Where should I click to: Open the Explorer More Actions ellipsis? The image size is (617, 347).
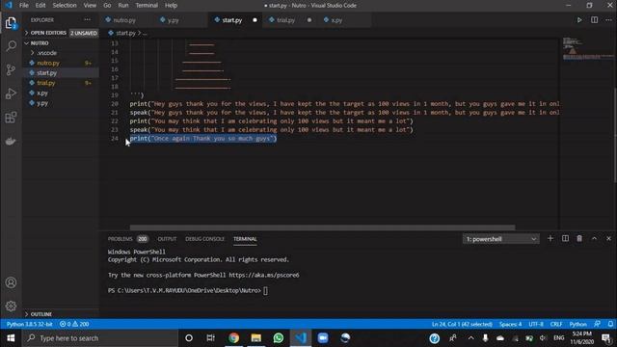(87, 19)
